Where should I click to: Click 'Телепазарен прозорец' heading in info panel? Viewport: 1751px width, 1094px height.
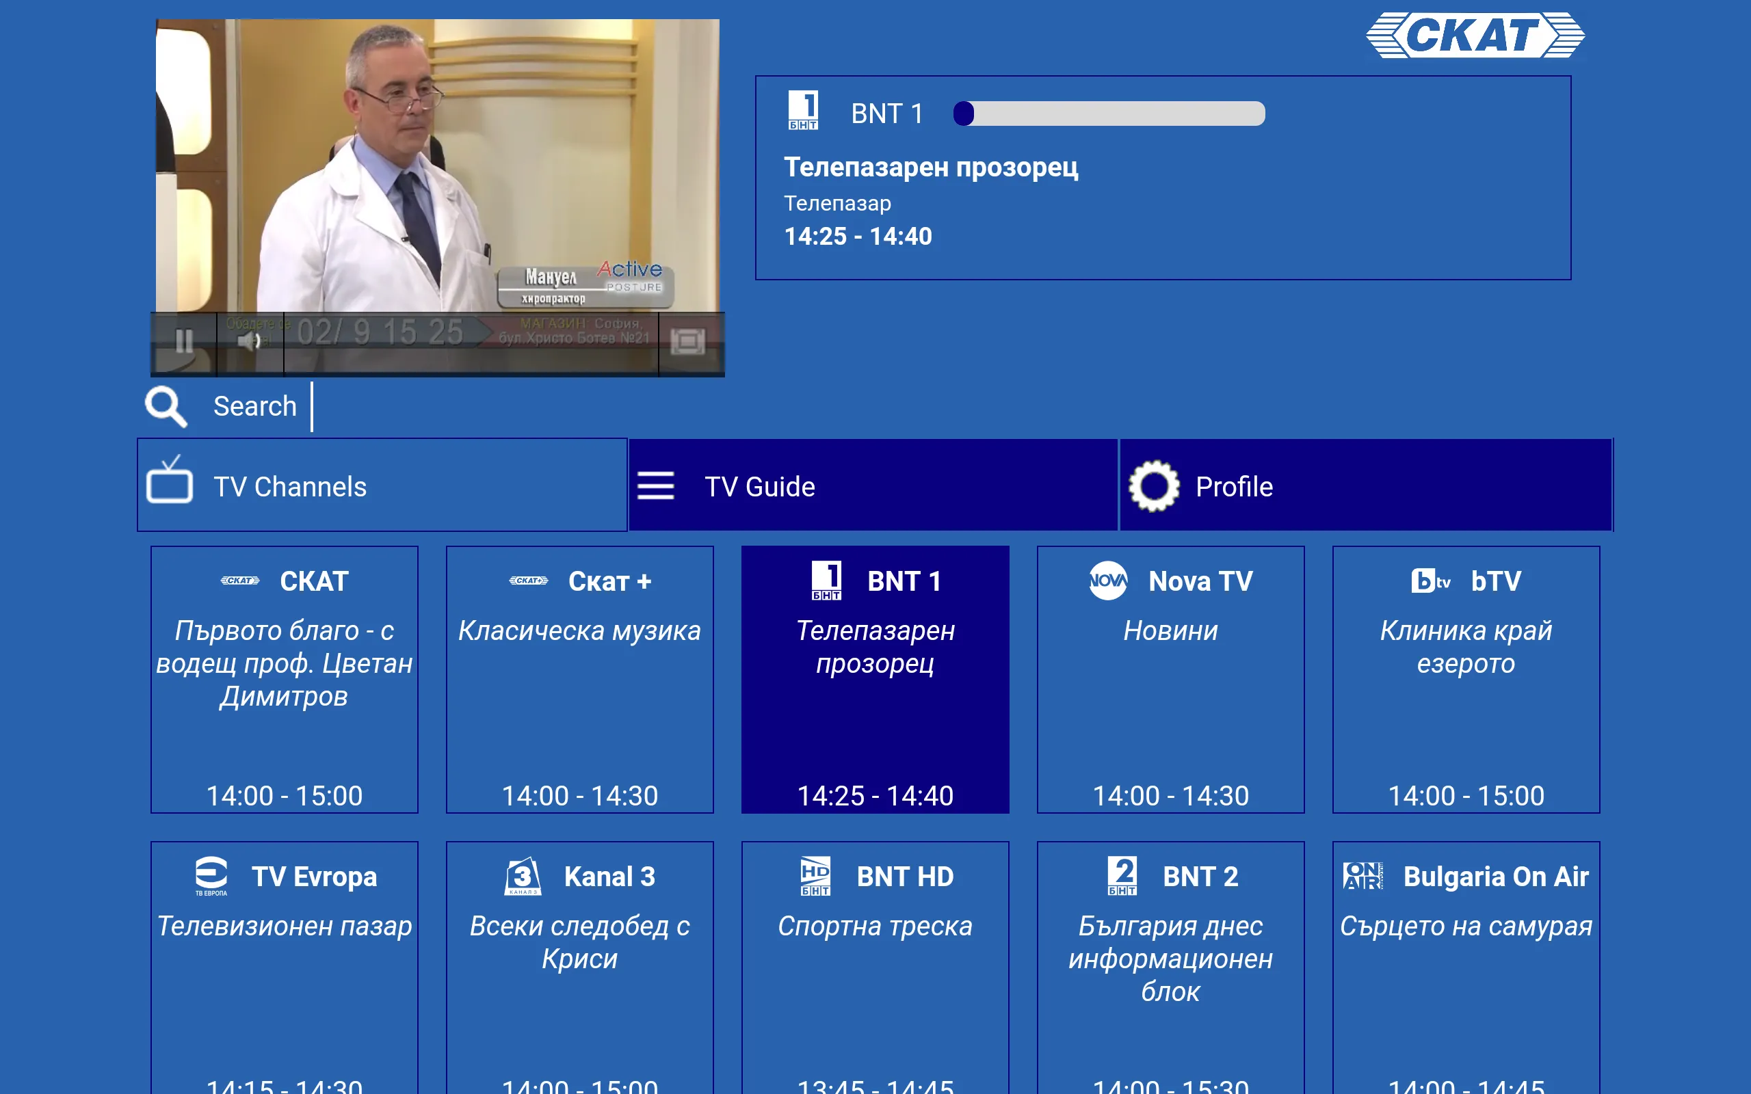click(x=931, y=167)
